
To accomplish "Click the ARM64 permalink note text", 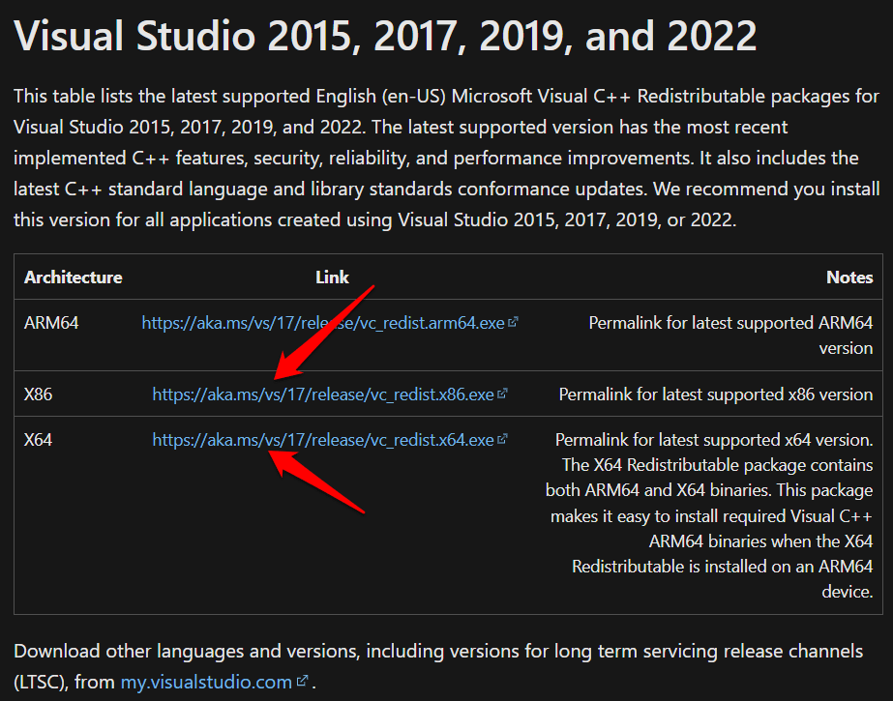I will click(x=729, y=335).
